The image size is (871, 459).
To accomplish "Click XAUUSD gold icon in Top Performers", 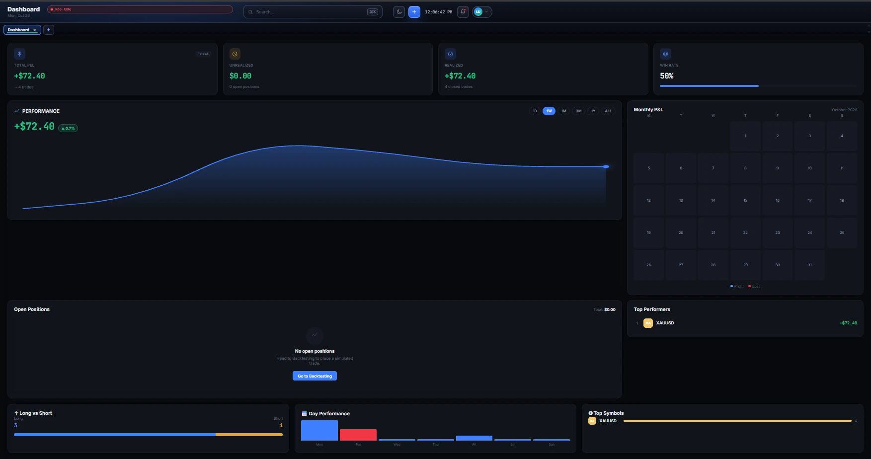I will click(648, 323).
